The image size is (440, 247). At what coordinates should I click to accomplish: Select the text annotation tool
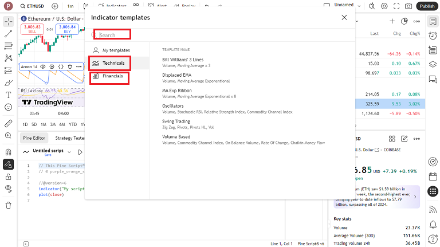8,95
